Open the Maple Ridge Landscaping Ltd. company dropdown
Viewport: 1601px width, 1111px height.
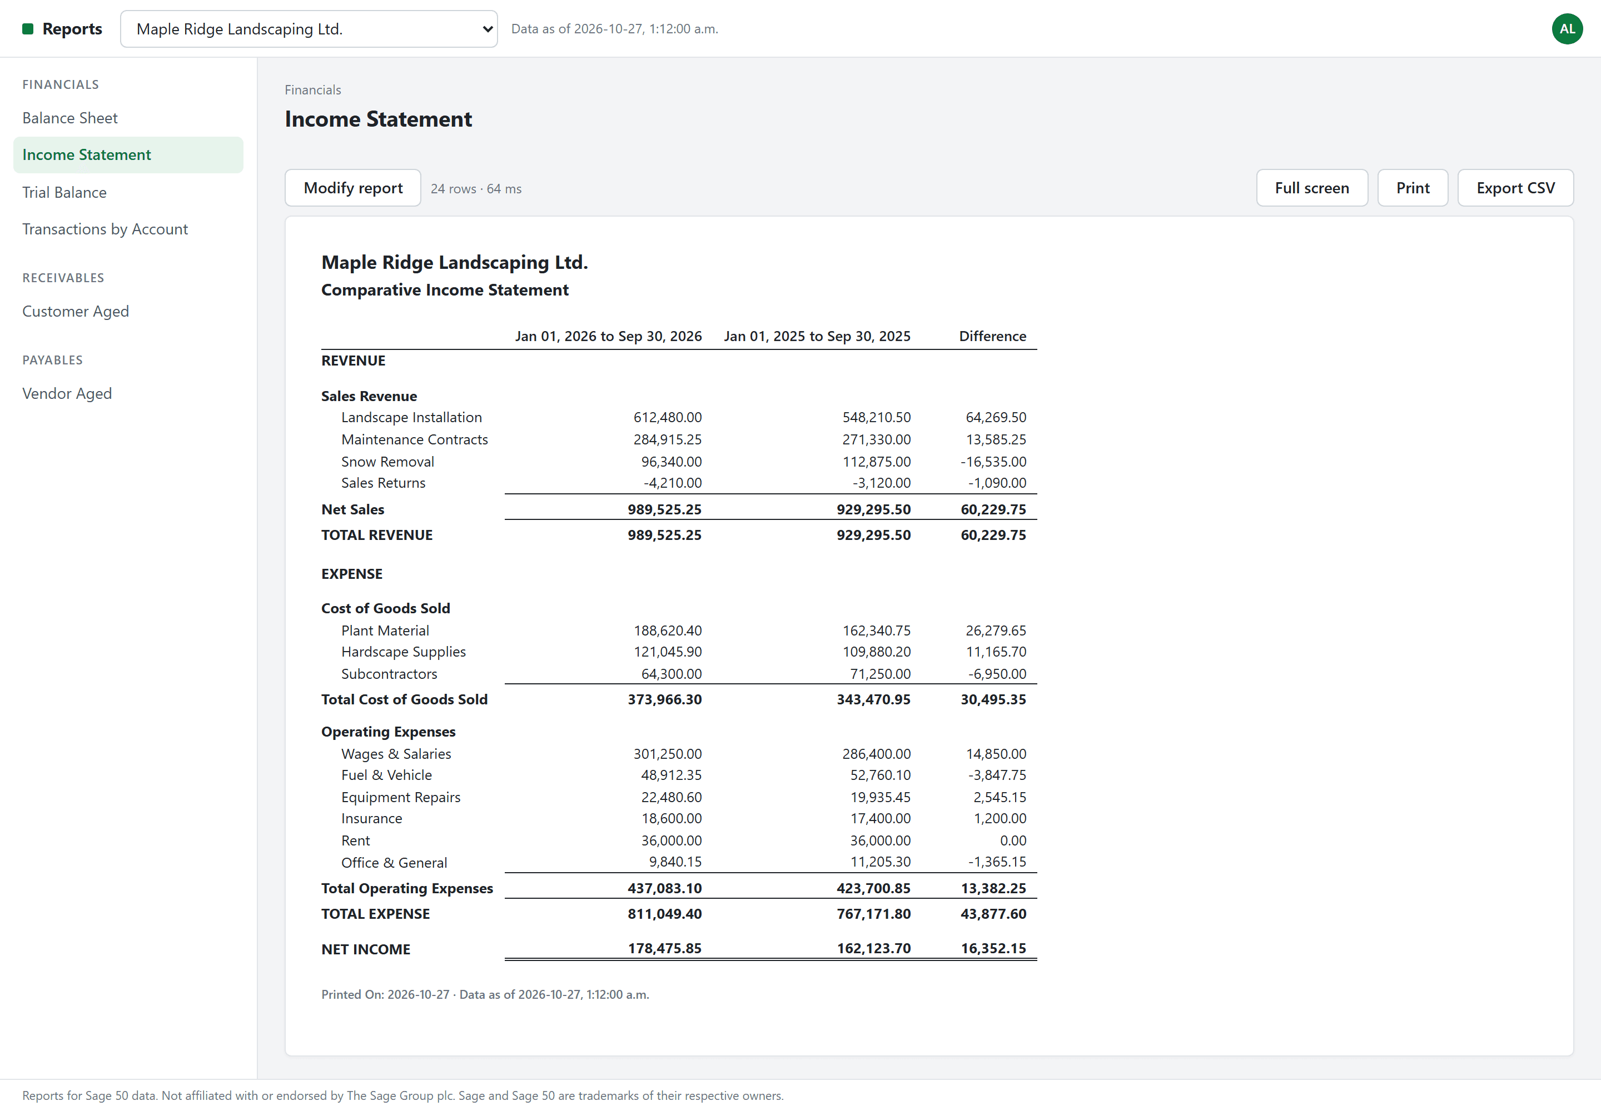pos(309,28)
